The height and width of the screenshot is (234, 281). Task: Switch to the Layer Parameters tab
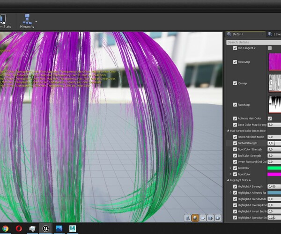click(x=274, y=34)
